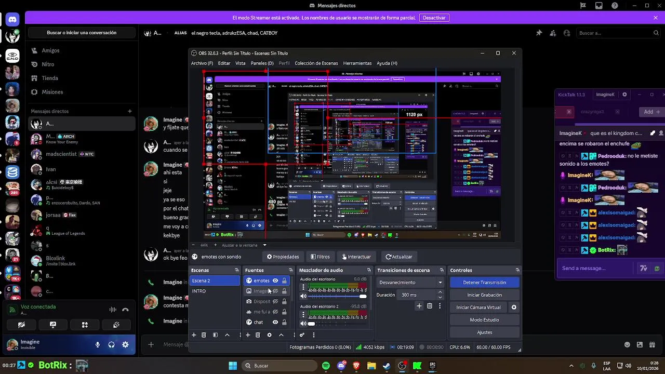This screenshot has height=374, width=665.
Task: Open the Herramientas menu
Action: point(357,63)
